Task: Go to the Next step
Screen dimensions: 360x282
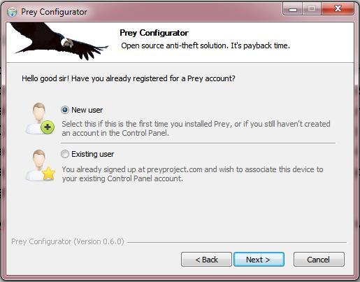Action: coord(259,259)
